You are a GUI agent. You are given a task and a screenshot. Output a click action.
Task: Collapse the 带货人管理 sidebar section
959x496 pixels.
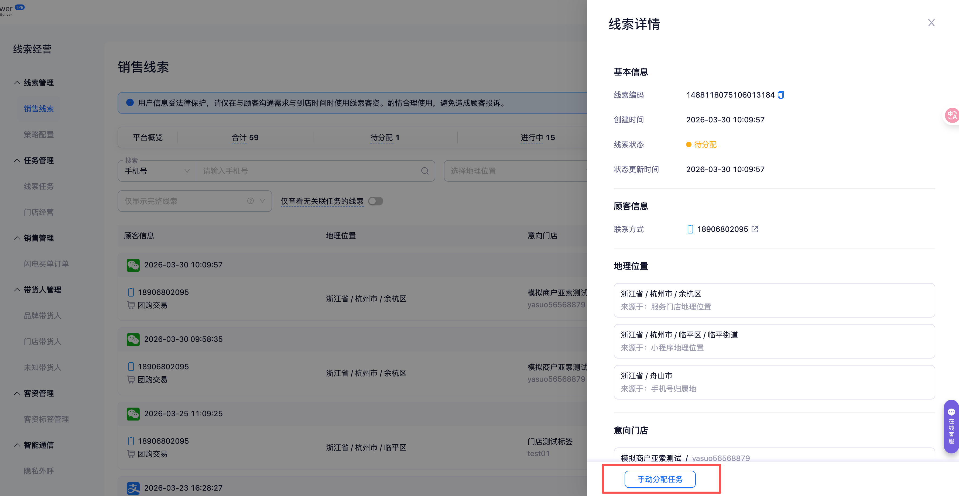tap(17, 290)
